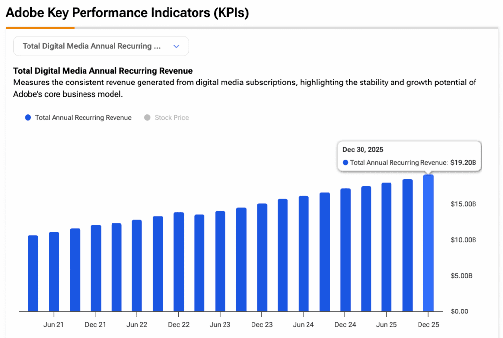Click the gray Stock Price legend dot
Image resolution: width=503 pixels, height=338 pixels.
146,118
